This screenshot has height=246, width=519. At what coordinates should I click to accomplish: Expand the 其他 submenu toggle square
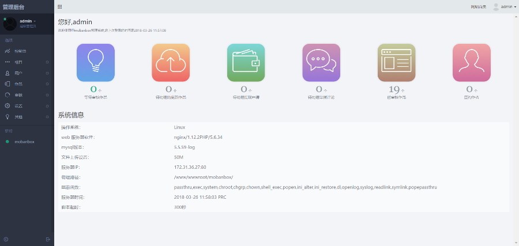pyautogui.click(x=47, y=117)
